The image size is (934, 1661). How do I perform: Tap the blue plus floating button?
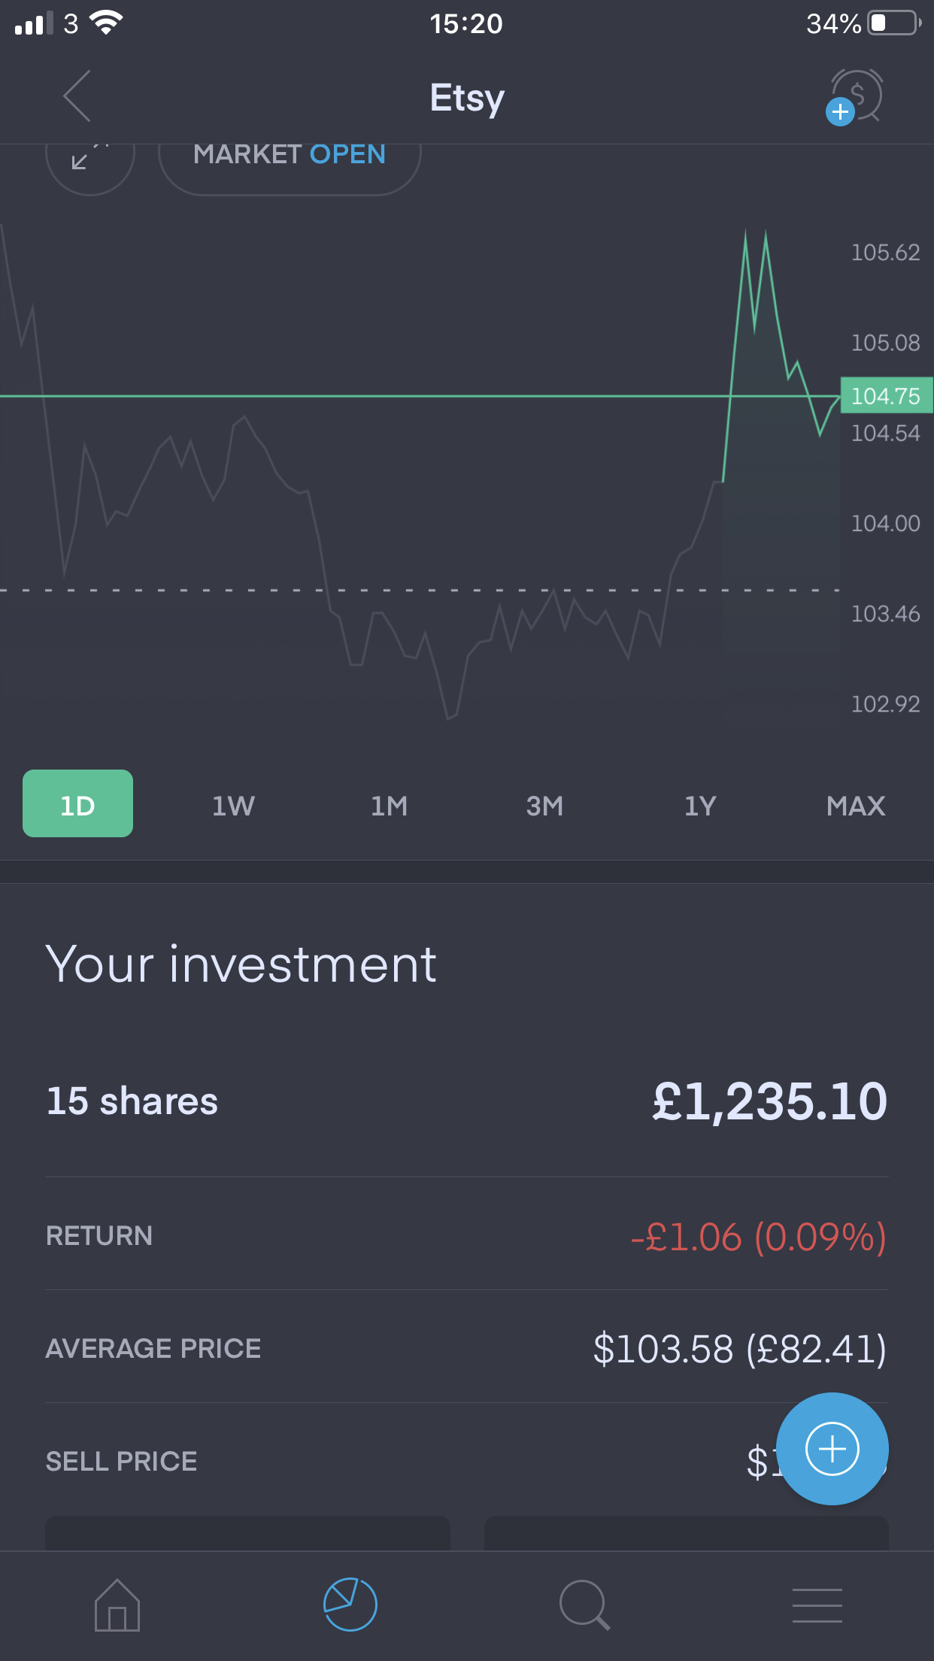click(832, 1449)
